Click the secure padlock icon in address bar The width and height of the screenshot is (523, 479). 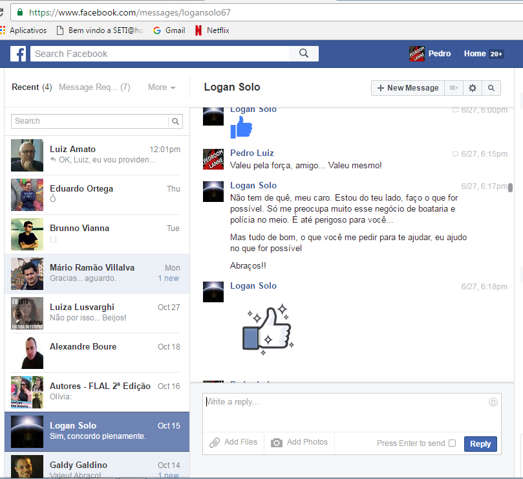(x=20, y=12)
